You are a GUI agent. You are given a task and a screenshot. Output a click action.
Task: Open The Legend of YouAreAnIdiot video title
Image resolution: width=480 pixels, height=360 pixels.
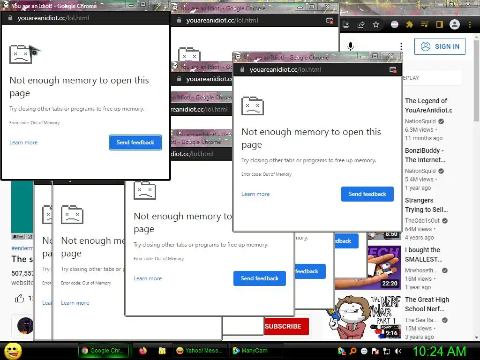(x=428, y=105)
